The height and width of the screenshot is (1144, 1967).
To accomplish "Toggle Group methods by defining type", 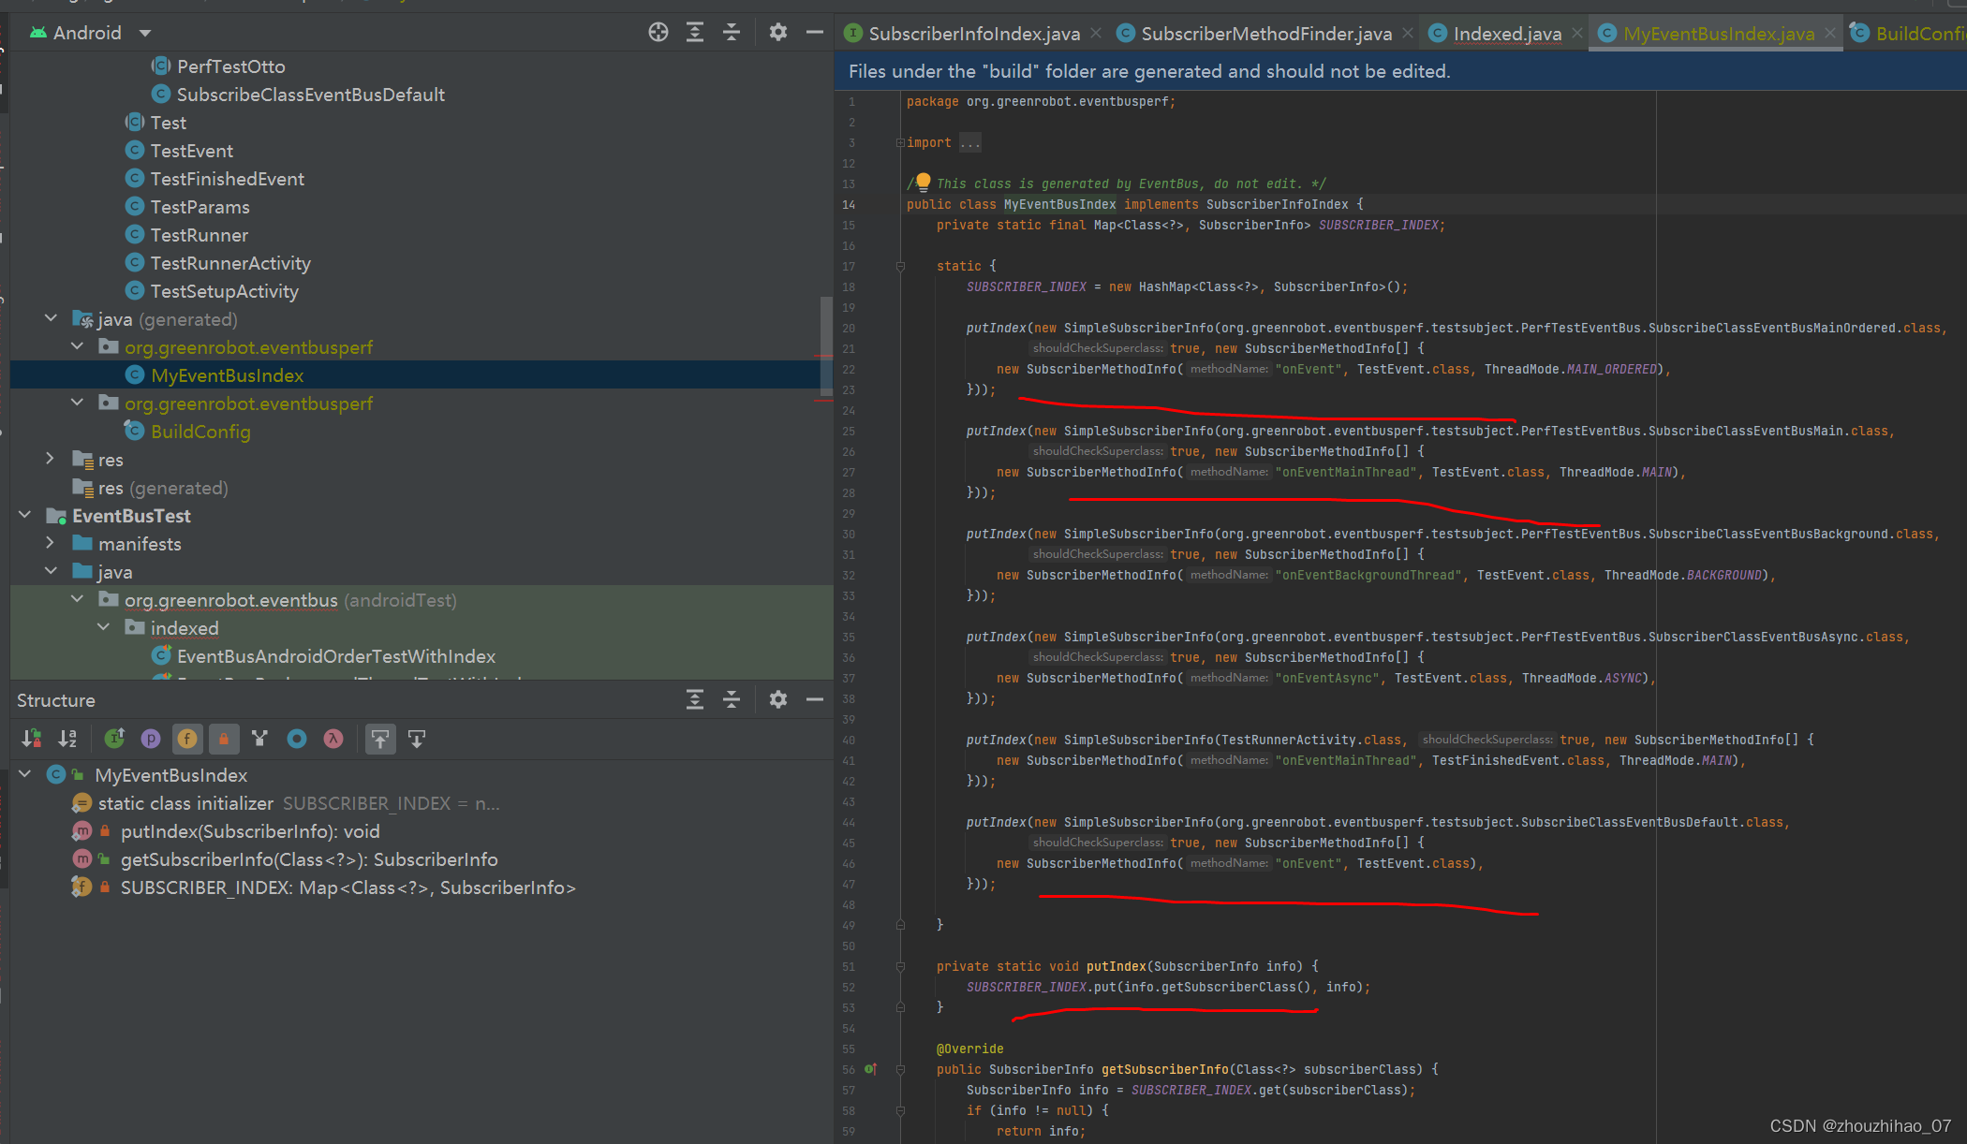I will click(260, 740).
